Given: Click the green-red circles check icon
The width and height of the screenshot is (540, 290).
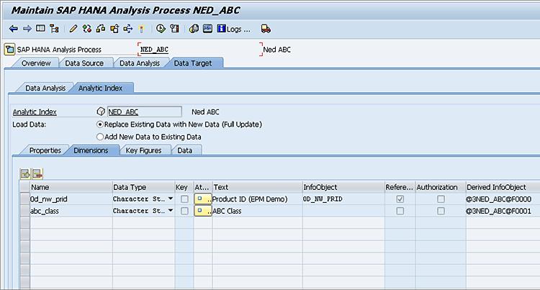Looking at the screenshot, I should click(87, 29).
